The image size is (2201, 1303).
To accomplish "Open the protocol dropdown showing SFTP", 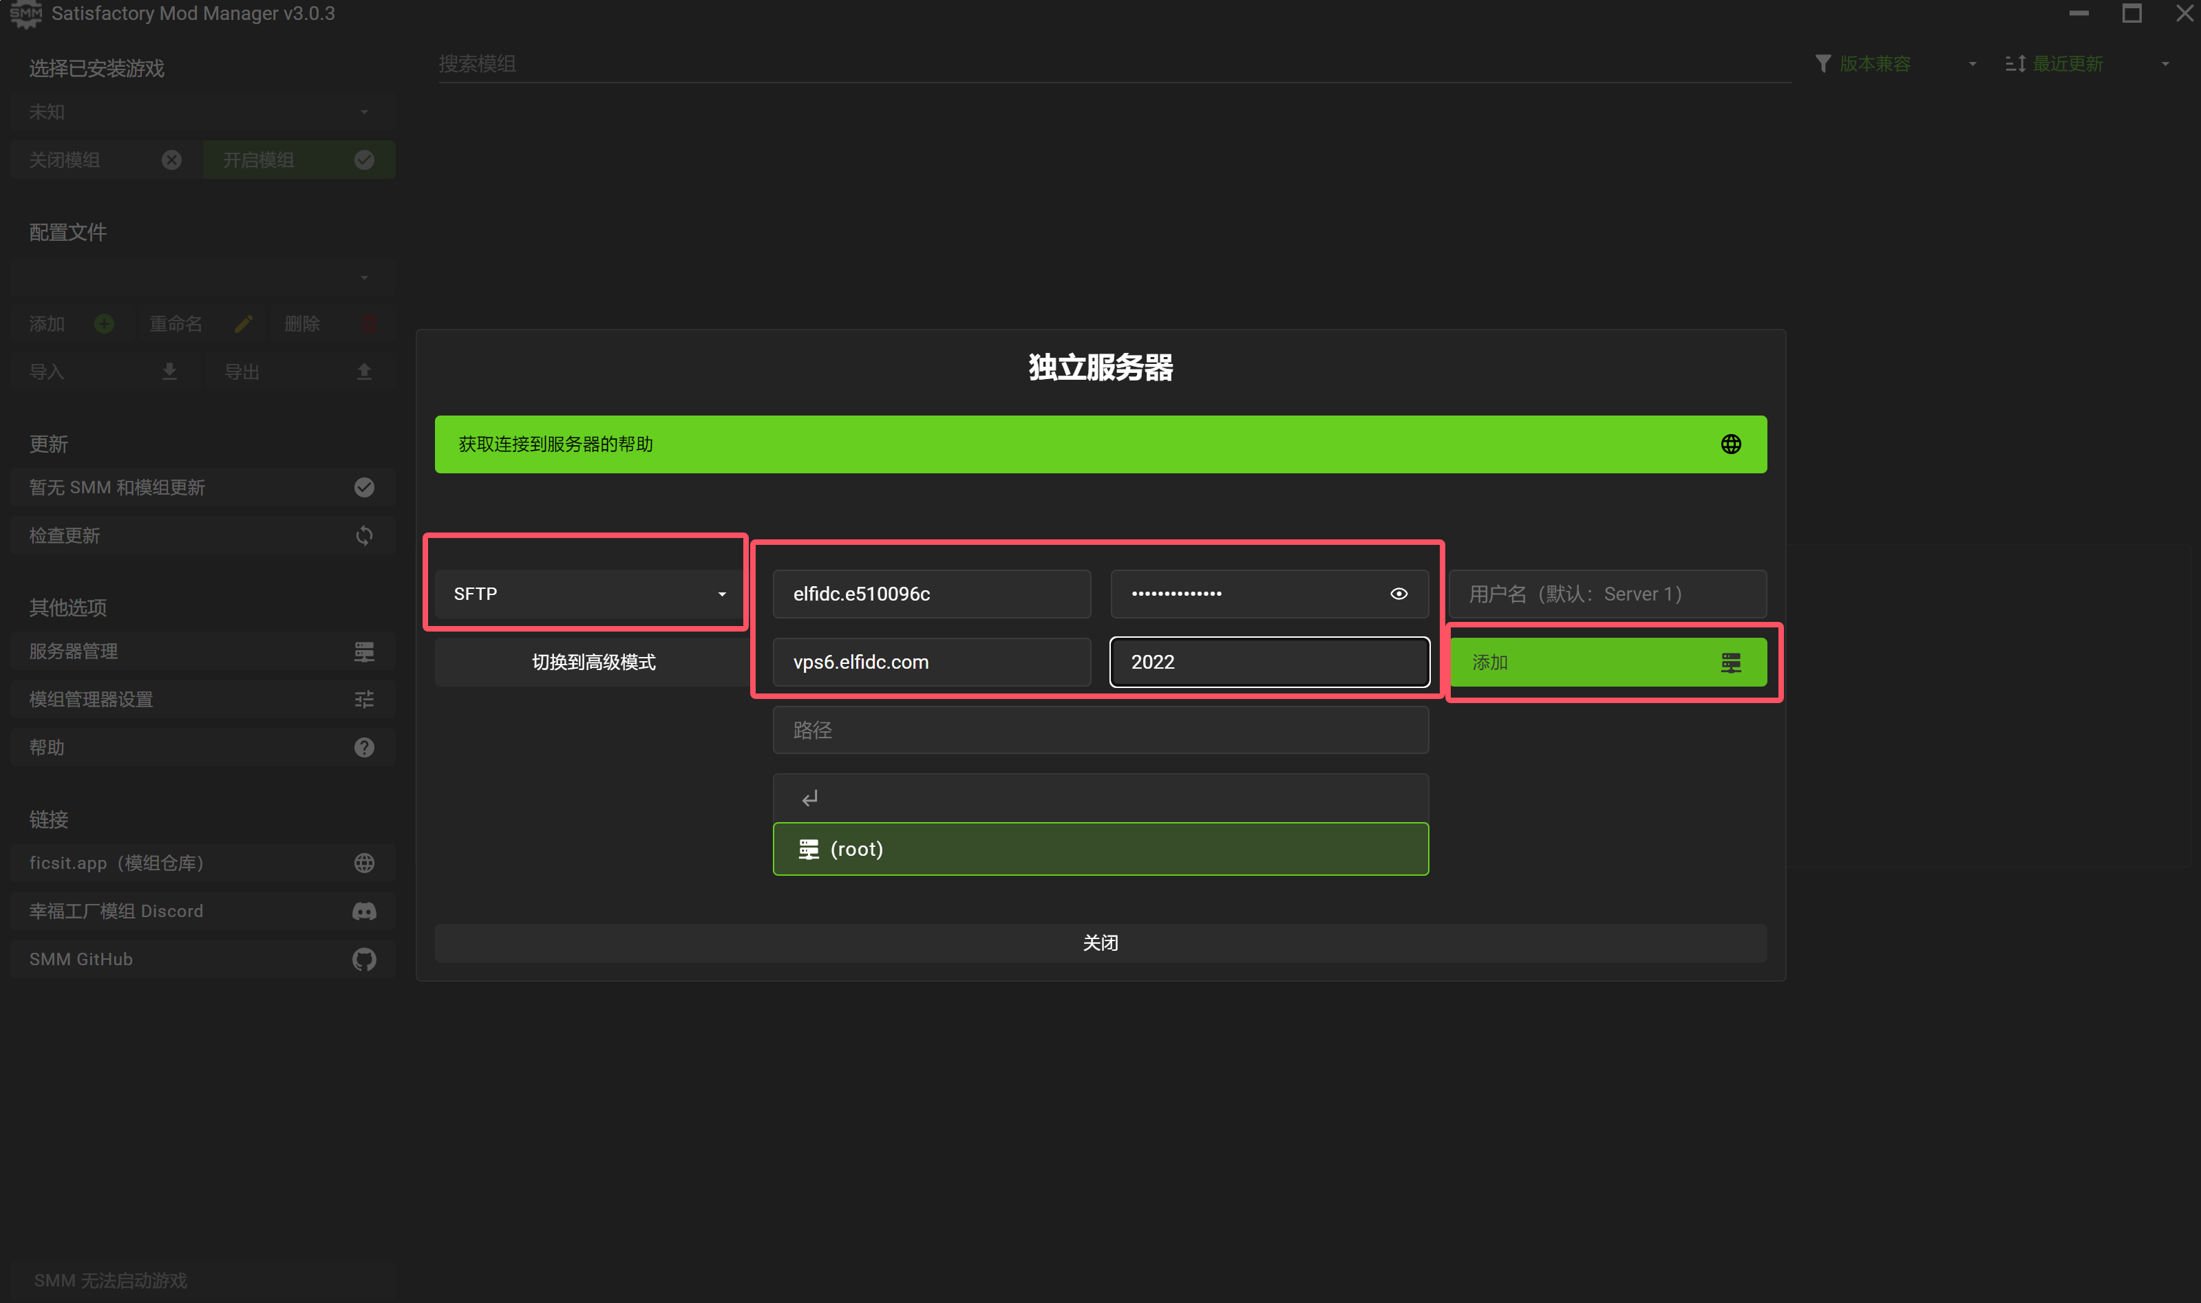I will [x=588, y=594].
